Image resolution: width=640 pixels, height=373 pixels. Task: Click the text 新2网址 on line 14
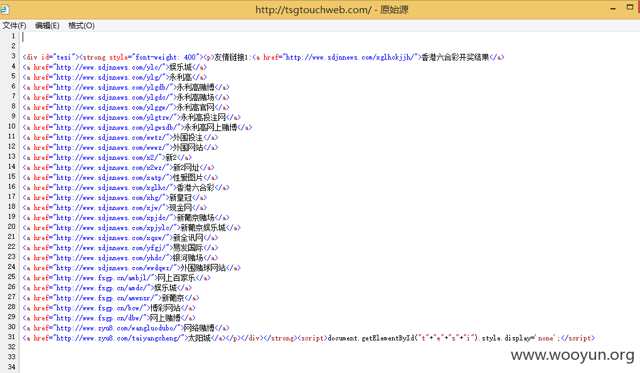coord(186,167)
